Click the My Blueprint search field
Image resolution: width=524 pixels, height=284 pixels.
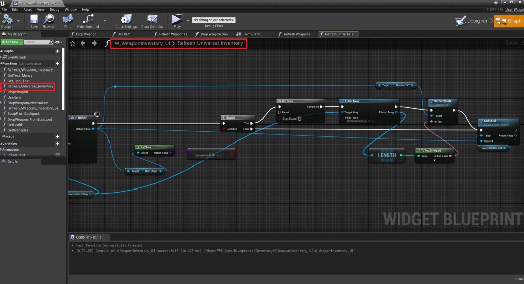[37, 42]
